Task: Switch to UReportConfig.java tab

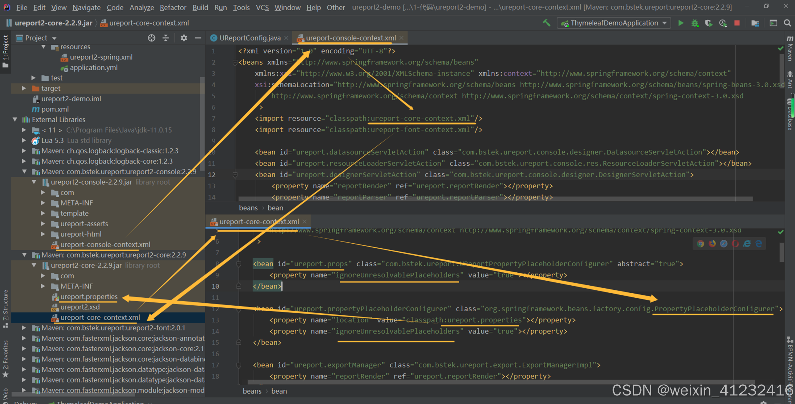Action: [x=249, y=38]
